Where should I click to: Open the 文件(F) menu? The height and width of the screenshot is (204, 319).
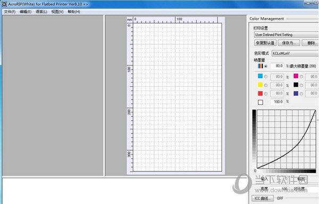click(10, 12)
